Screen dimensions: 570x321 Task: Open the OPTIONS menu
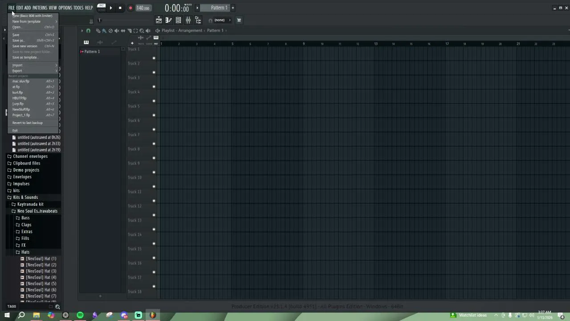pyautogui.click(x=65, y=8)
